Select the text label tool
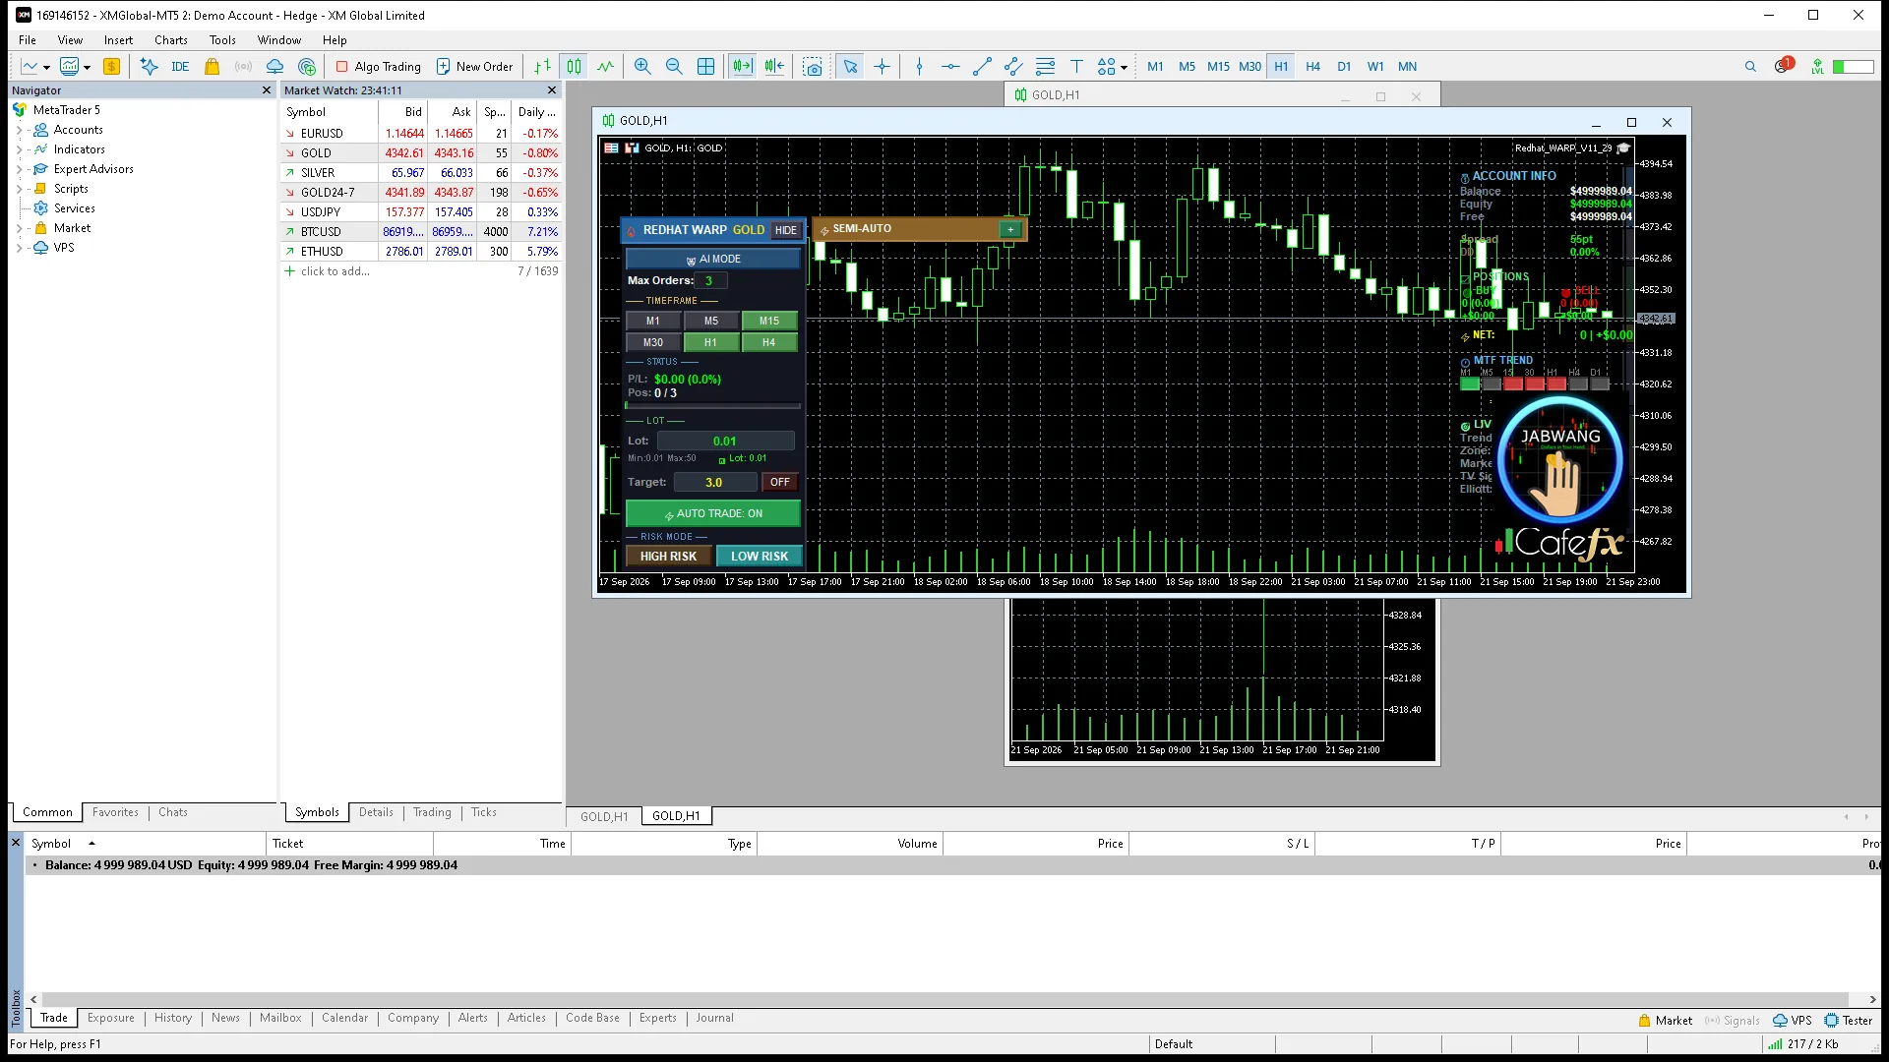 click(x=1076, y=67)
